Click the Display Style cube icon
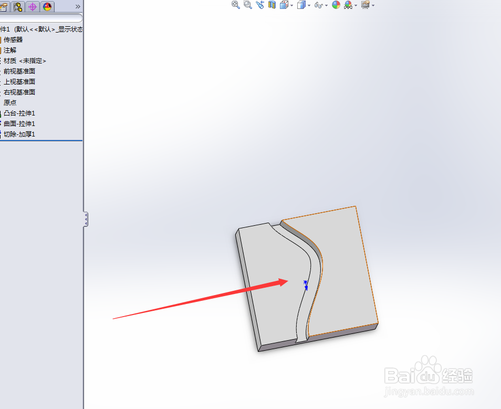 pos(301,5)
